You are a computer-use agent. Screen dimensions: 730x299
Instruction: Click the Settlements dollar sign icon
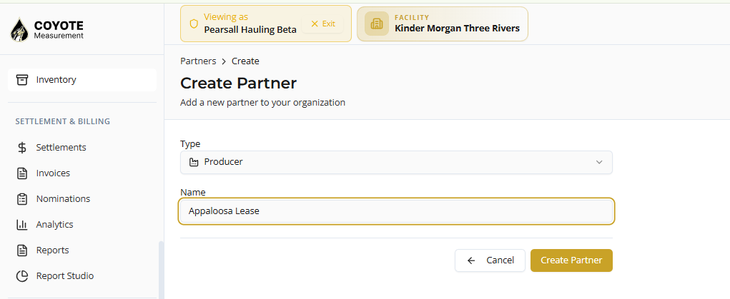[22, 148]
